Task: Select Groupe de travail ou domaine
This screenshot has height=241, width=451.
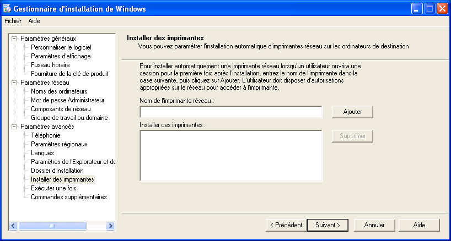Action: point(69,118)
